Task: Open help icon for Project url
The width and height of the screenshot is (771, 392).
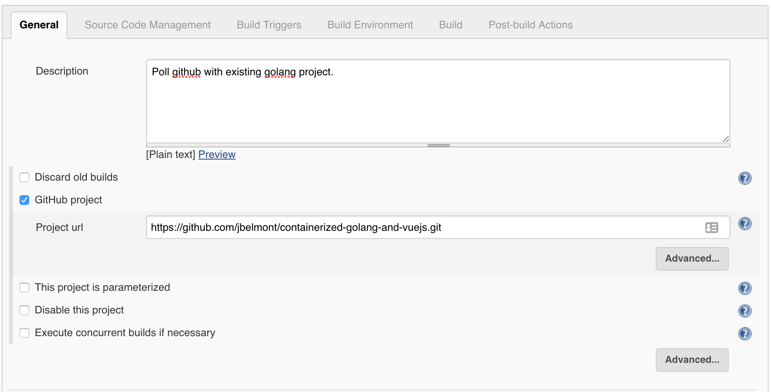Action: click(745, 224)
